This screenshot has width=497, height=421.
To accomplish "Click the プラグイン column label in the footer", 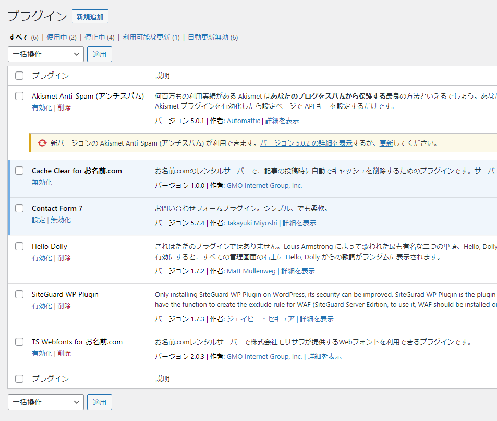I will tap(50, 379).
